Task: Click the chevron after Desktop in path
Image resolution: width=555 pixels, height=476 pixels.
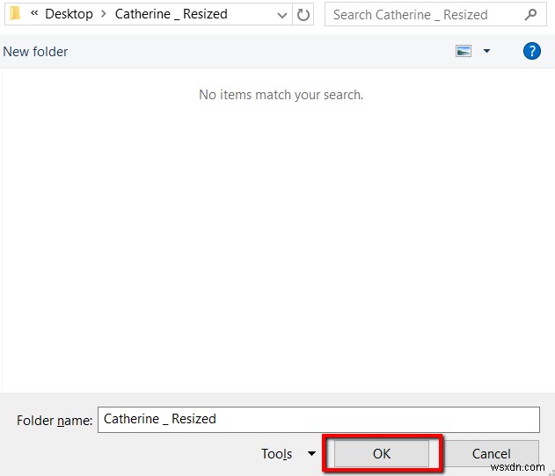Action: [104, 14]
